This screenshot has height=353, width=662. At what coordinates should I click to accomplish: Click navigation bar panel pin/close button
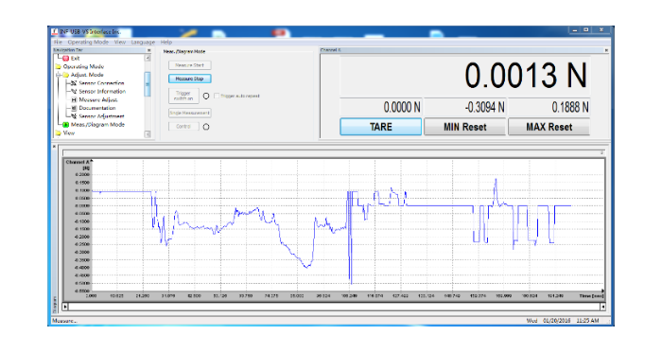tap(148, 50)
